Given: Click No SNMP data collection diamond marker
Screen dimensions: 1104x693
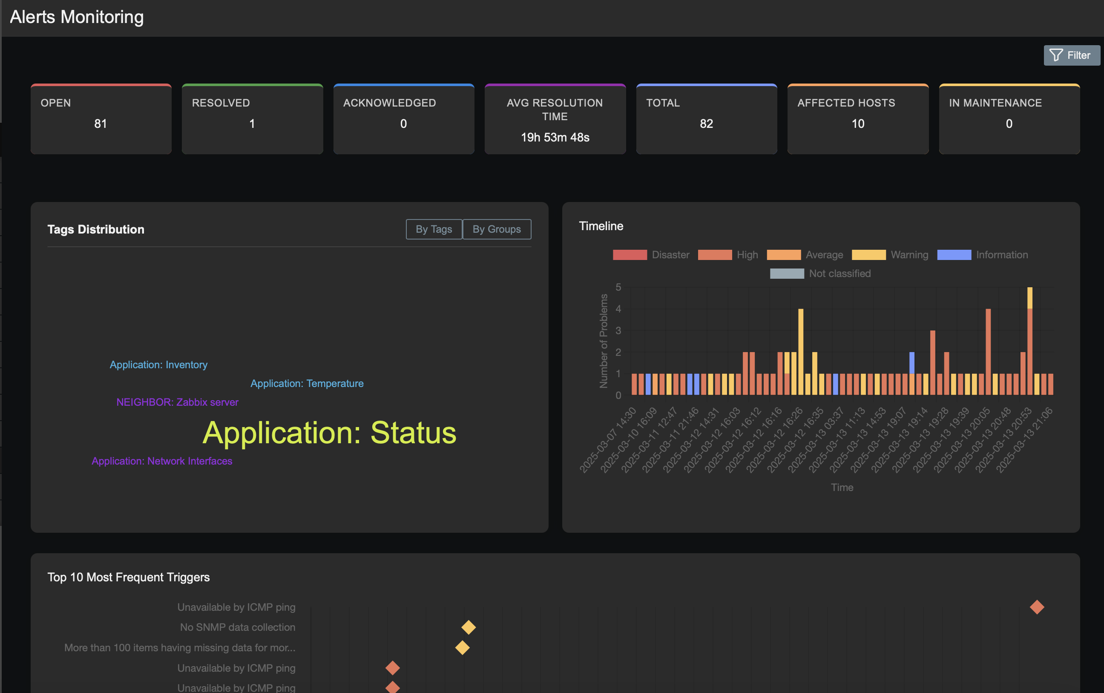Looking at the screenshot, I should [x=468, y=627].
